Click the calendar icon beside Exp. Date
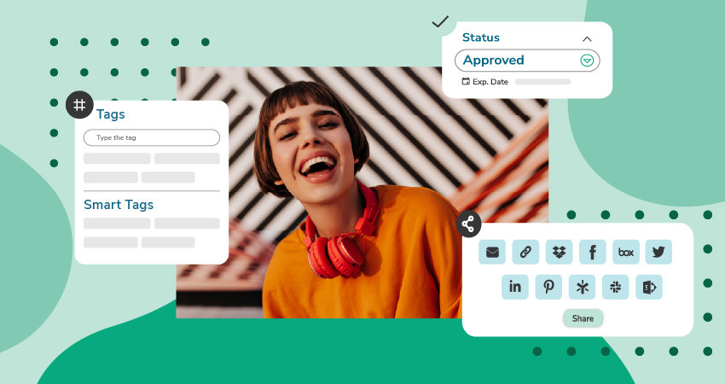 tap(466, 81)
